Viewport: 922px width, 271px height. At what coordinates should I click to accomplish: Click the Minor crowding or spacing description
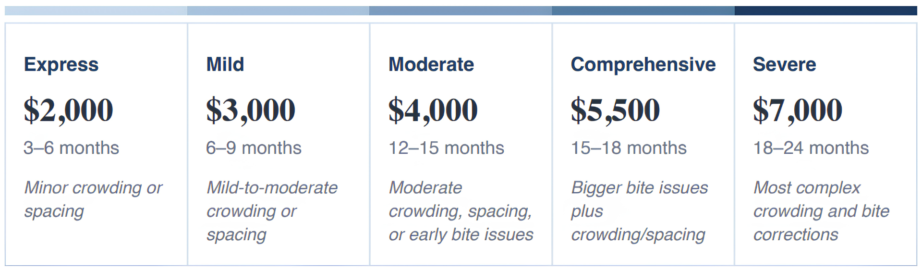tap(93, 199)
